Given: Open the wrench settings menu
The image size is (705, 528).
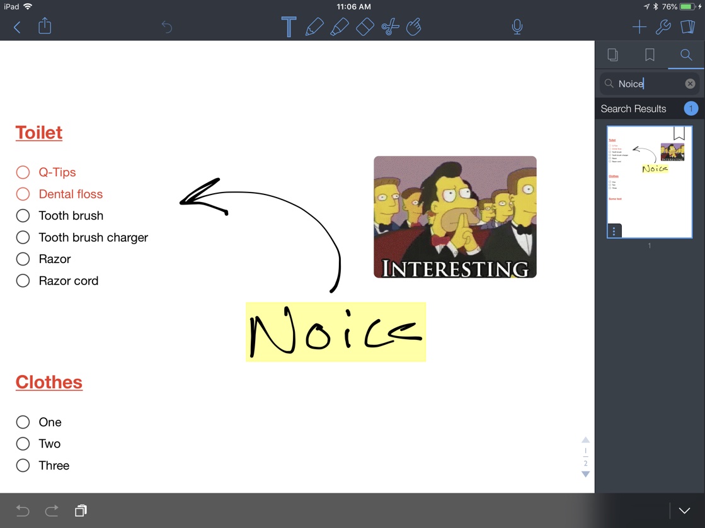Looking at the screenshot, I should [663, 27].
